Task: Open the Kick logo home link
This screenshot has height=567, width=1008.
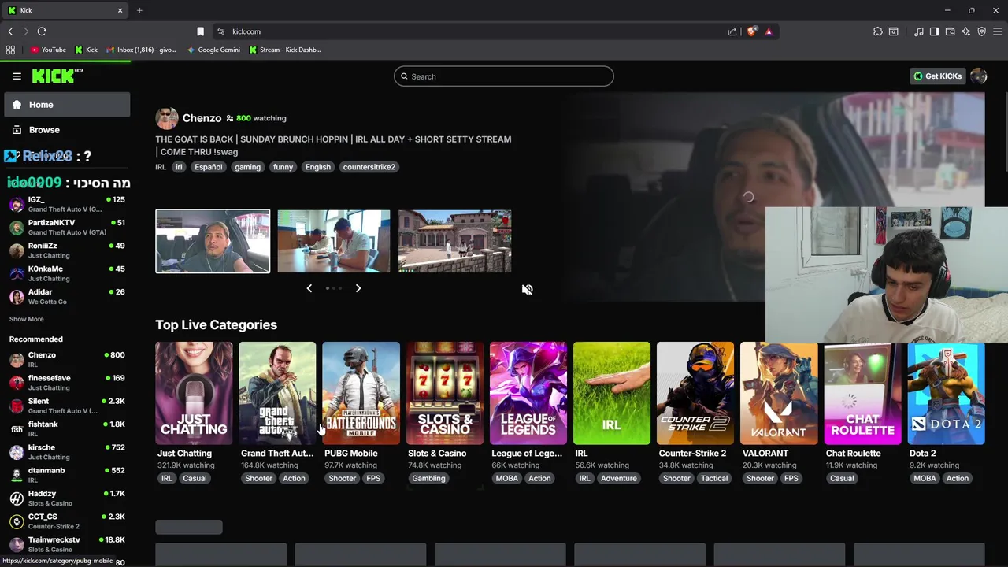Action: 57,76
